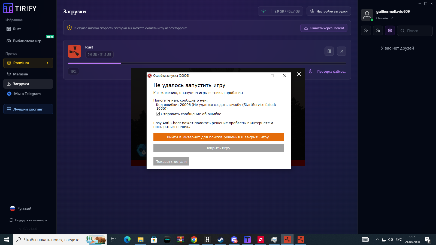Expand the Premium chevron arrow
This screenshot has height=245, width=436.
[47, 63]
